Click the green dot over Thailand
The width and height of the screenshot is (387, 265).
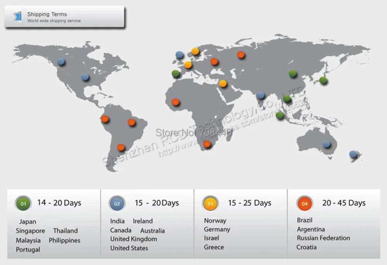(x=287, y=99)
